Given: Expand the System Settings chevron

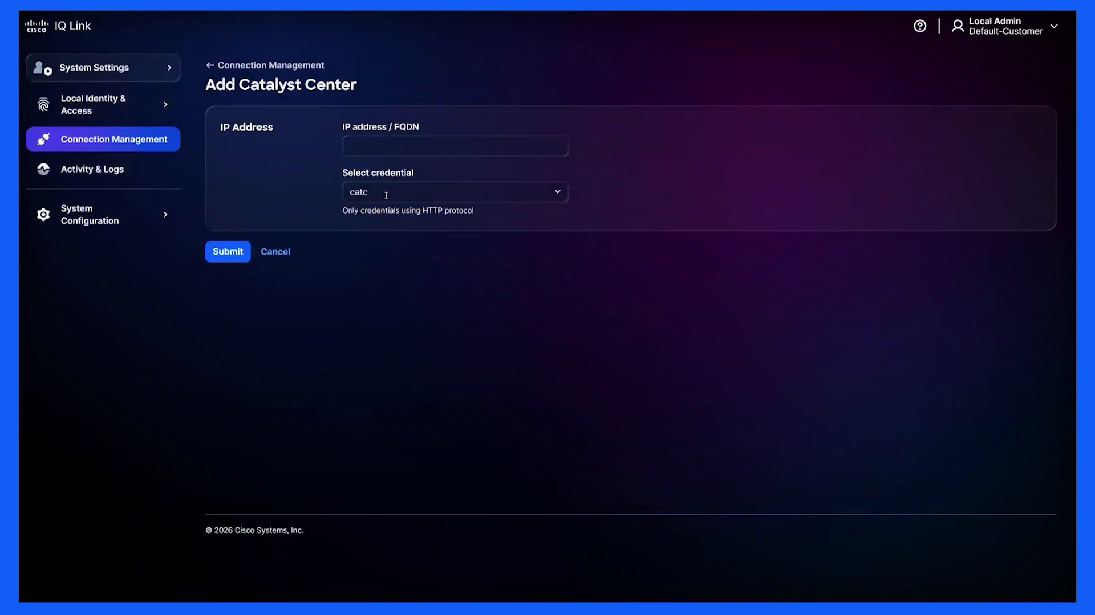Looking at the screenshot, I should click(169, 68).
